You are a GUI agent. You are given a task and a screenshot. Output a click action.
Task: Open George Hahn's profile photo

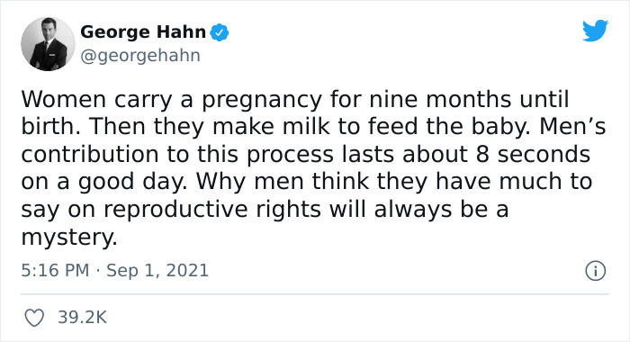(48, 44)
